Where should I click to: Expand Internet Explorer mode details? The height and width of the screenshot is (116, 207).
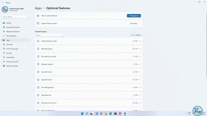[140, 41]
